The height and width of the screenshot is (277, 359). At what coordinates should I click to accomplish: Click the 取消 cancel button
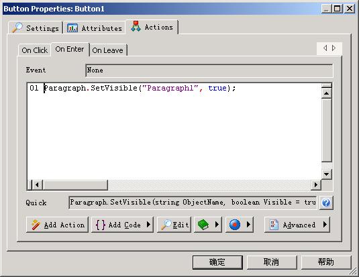[272, 262]
